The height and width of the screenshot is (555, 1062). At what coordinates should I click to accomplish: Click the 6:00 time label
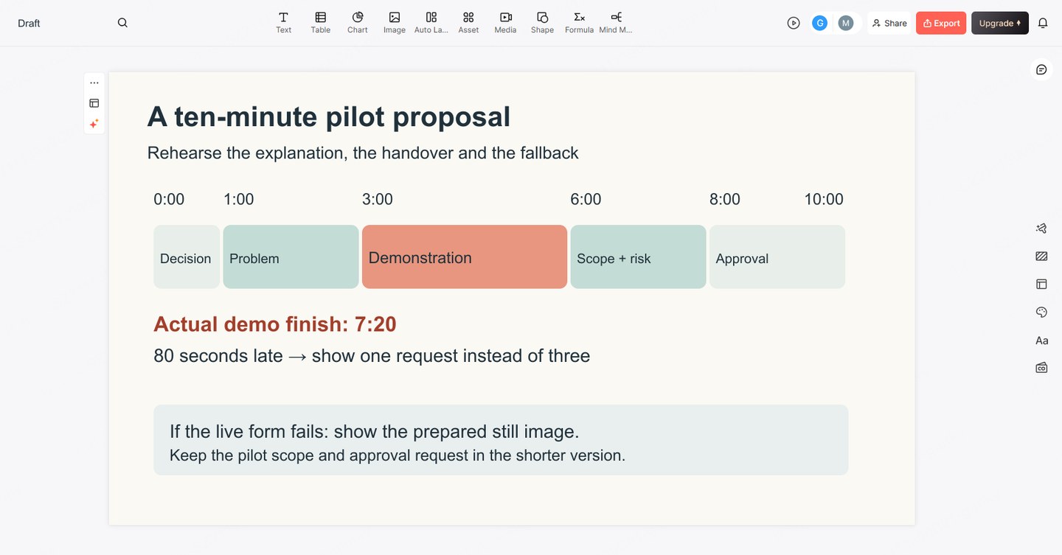point(586,199)
